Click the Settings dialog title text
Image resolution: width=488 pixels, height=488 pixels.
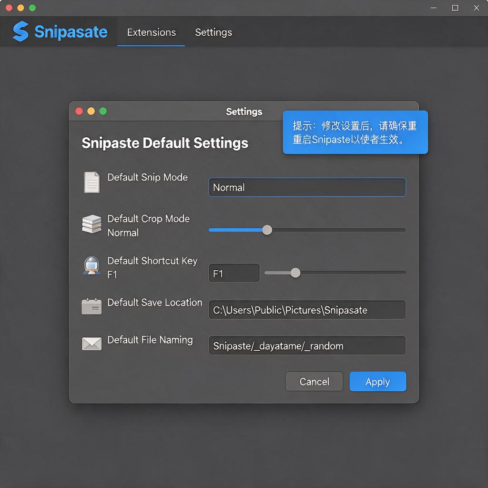click(x=244, y=112)
